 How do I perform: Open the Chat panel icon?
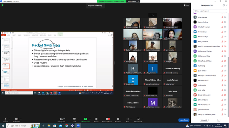[74, 119]
